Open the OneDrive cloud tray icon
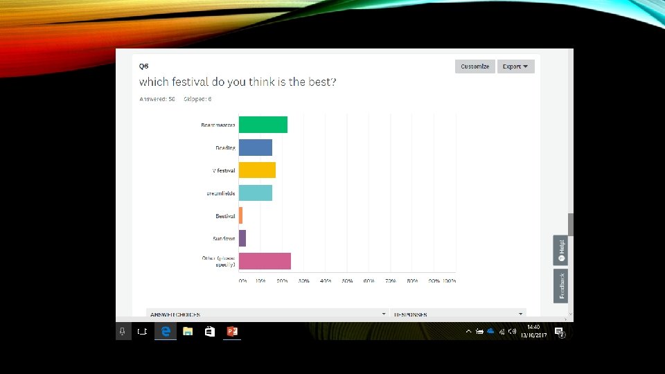The image size is (665, 374). [x=490, y=331]
